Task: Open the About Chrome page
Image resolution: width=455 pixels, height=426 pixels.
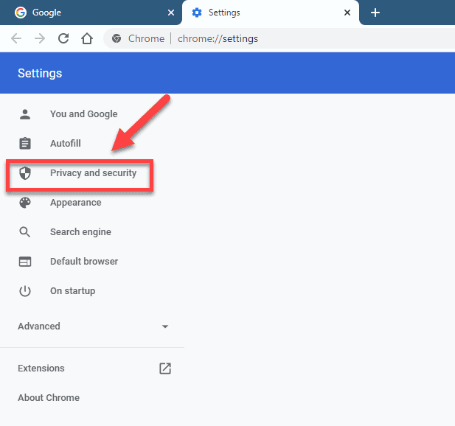Action: [49, 398]
